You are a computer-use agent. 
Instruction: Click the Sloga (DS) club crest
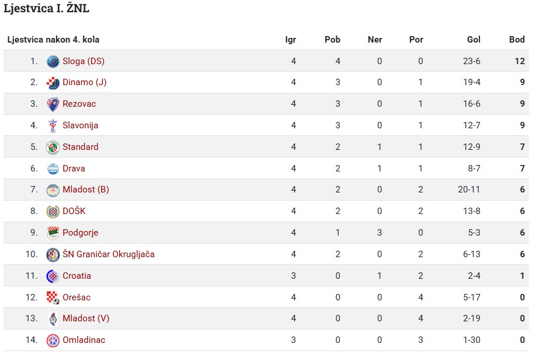pos(53,61)
